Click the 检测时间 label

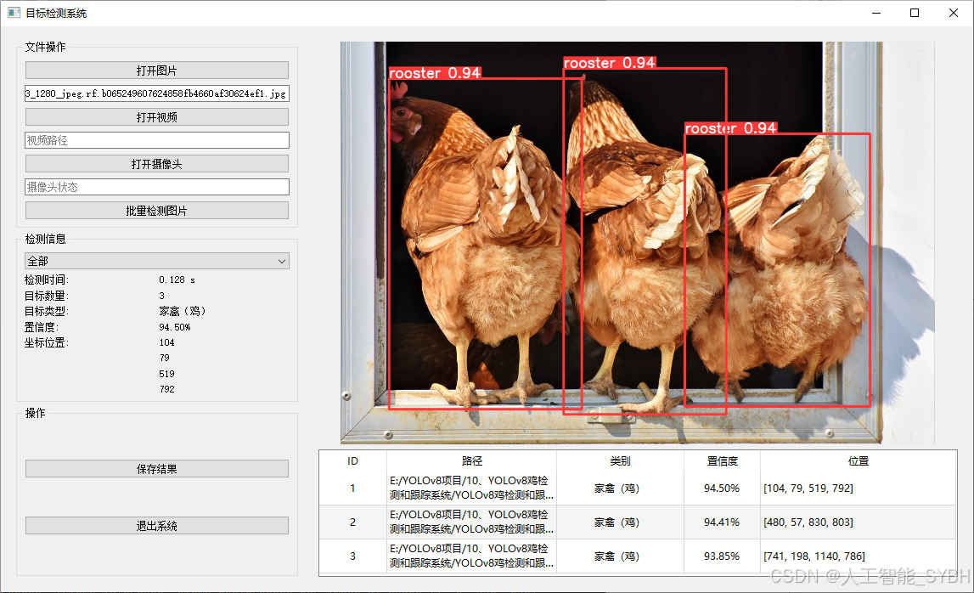coord(46,280)
